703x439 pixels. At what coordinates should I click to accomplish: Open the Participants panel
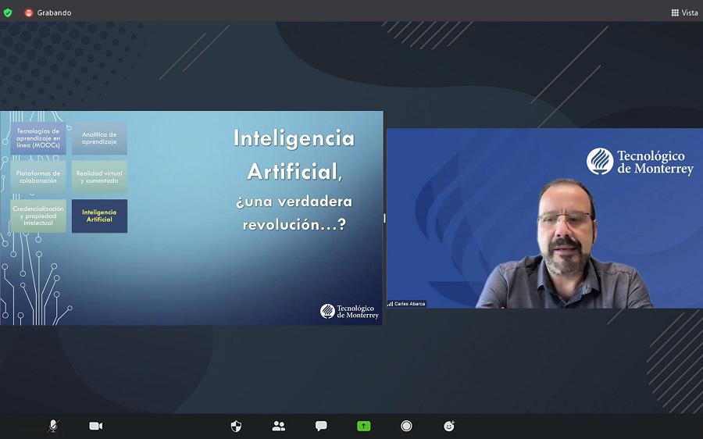coord(278,426)
